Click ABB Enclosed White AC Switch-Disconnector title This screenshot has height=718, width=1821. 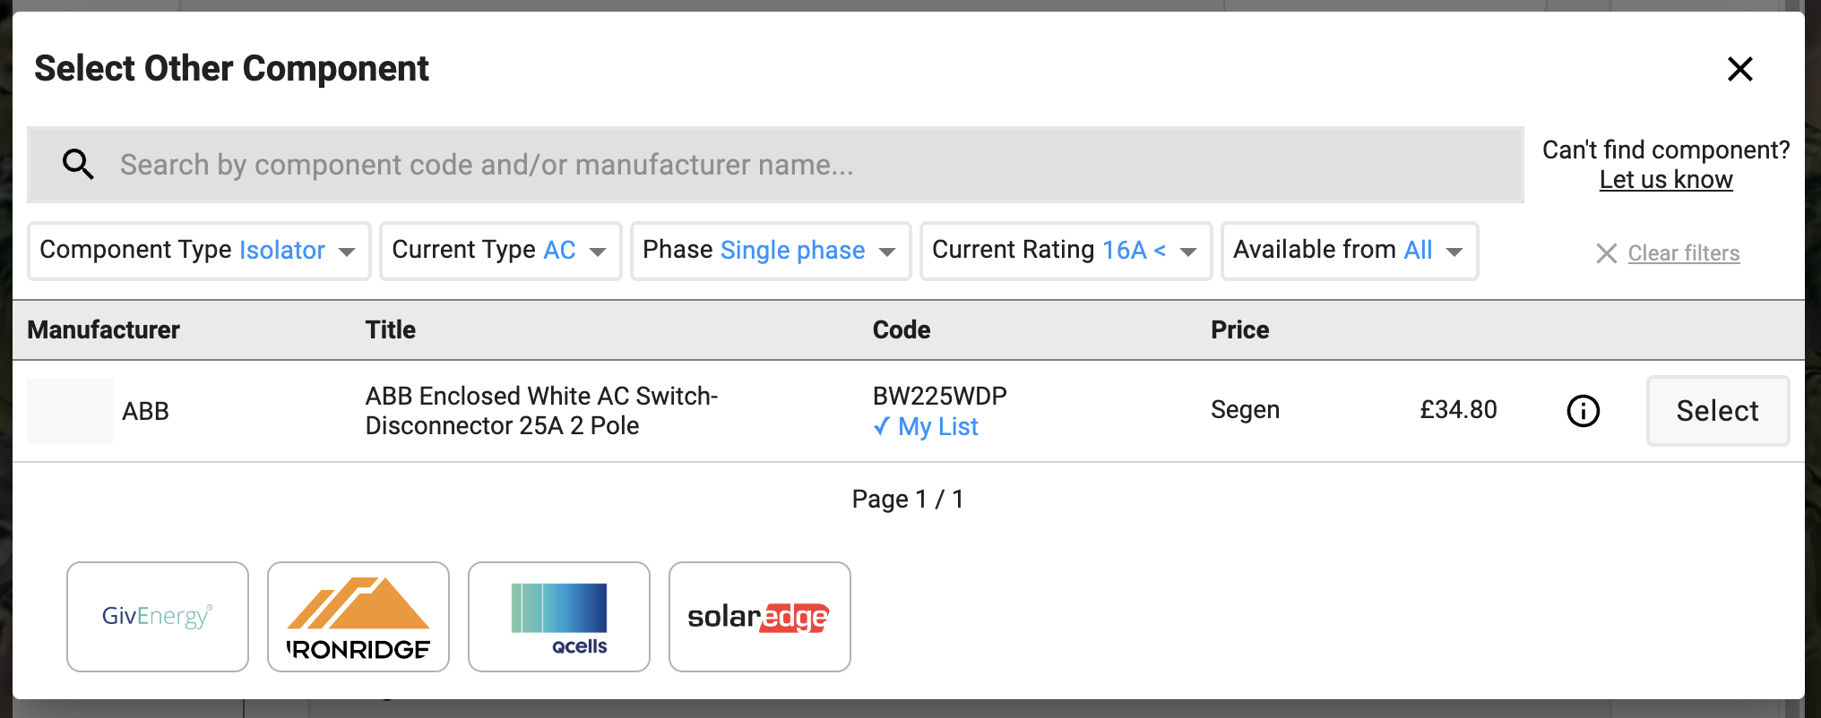click(x=541, y=411)
